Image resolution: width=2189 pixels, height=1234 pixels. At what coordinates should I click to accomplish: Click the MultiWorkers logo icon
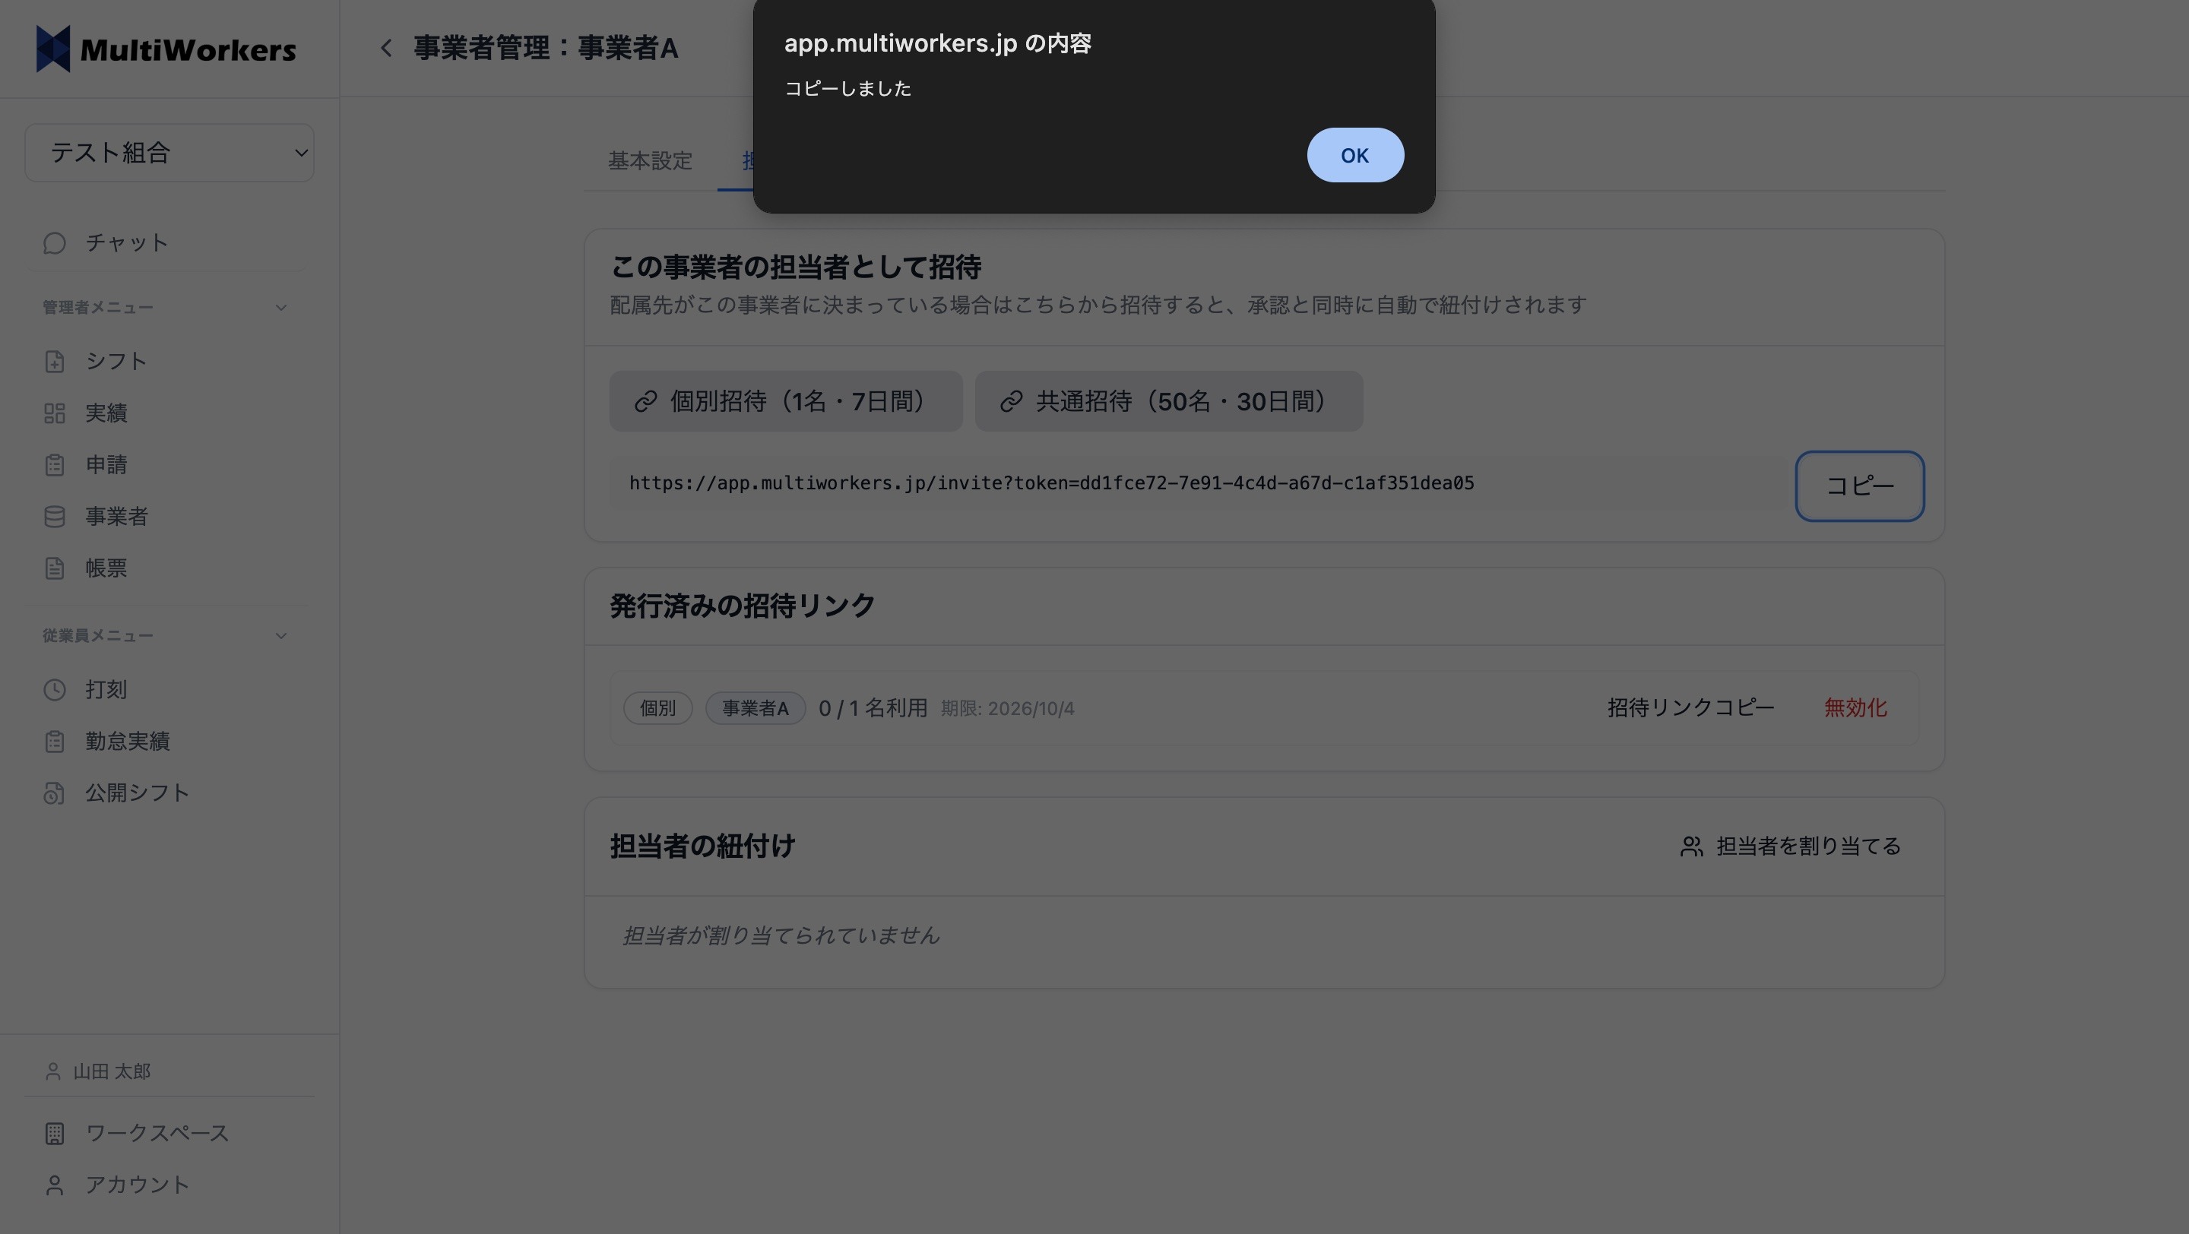52,49
